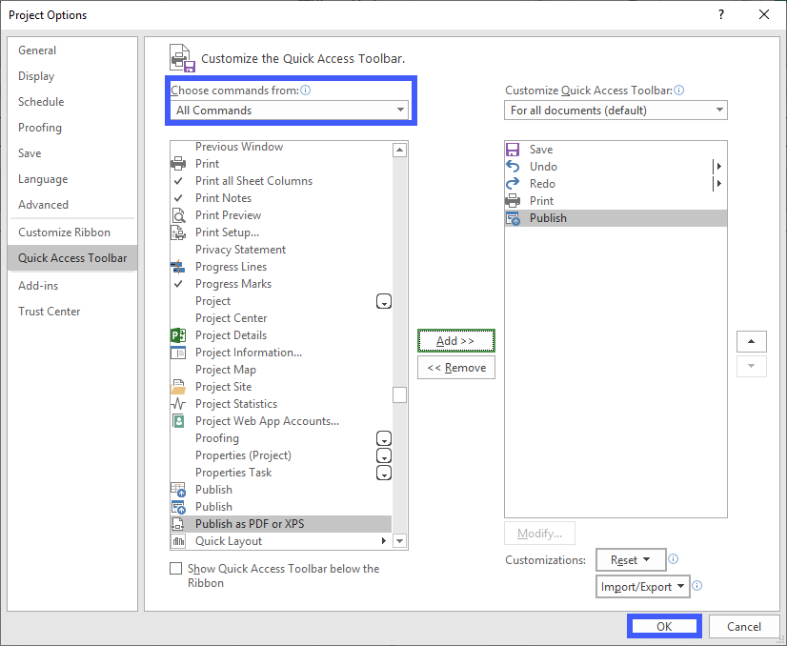Click the Print Preview magnifier icon
This screenshot has height=646, width=787.
[178, 215]
